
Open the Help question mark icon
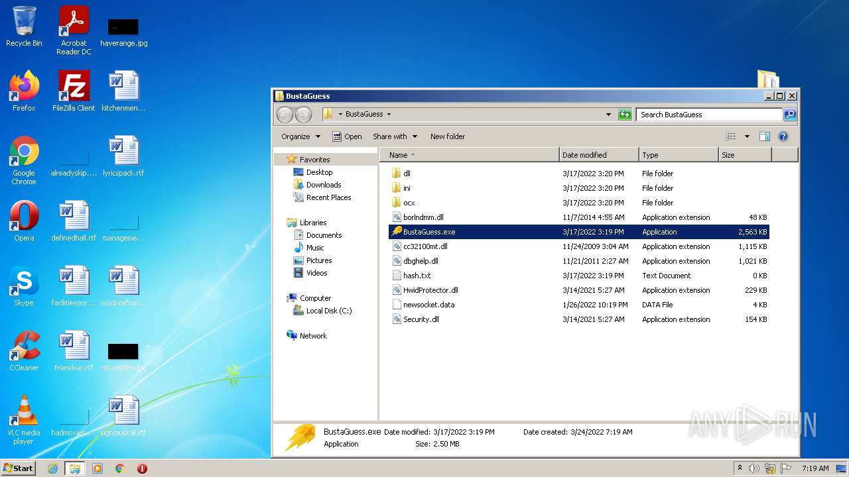(x=783, y=136)
